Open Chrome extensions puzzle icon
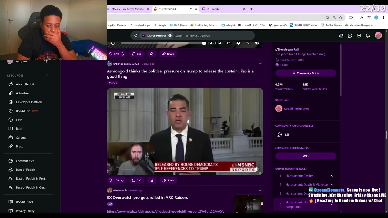The image size is (388, 218). tap(351, 18)
